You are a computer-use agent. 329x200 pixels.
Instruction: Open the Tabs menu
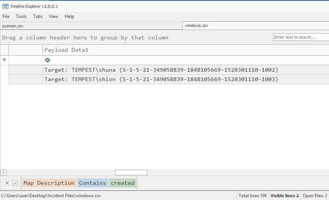[38, 16]
